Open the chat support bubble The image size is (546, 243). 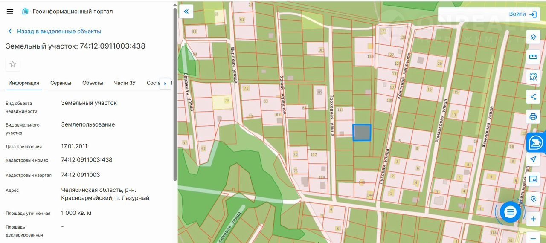[510, 212]
